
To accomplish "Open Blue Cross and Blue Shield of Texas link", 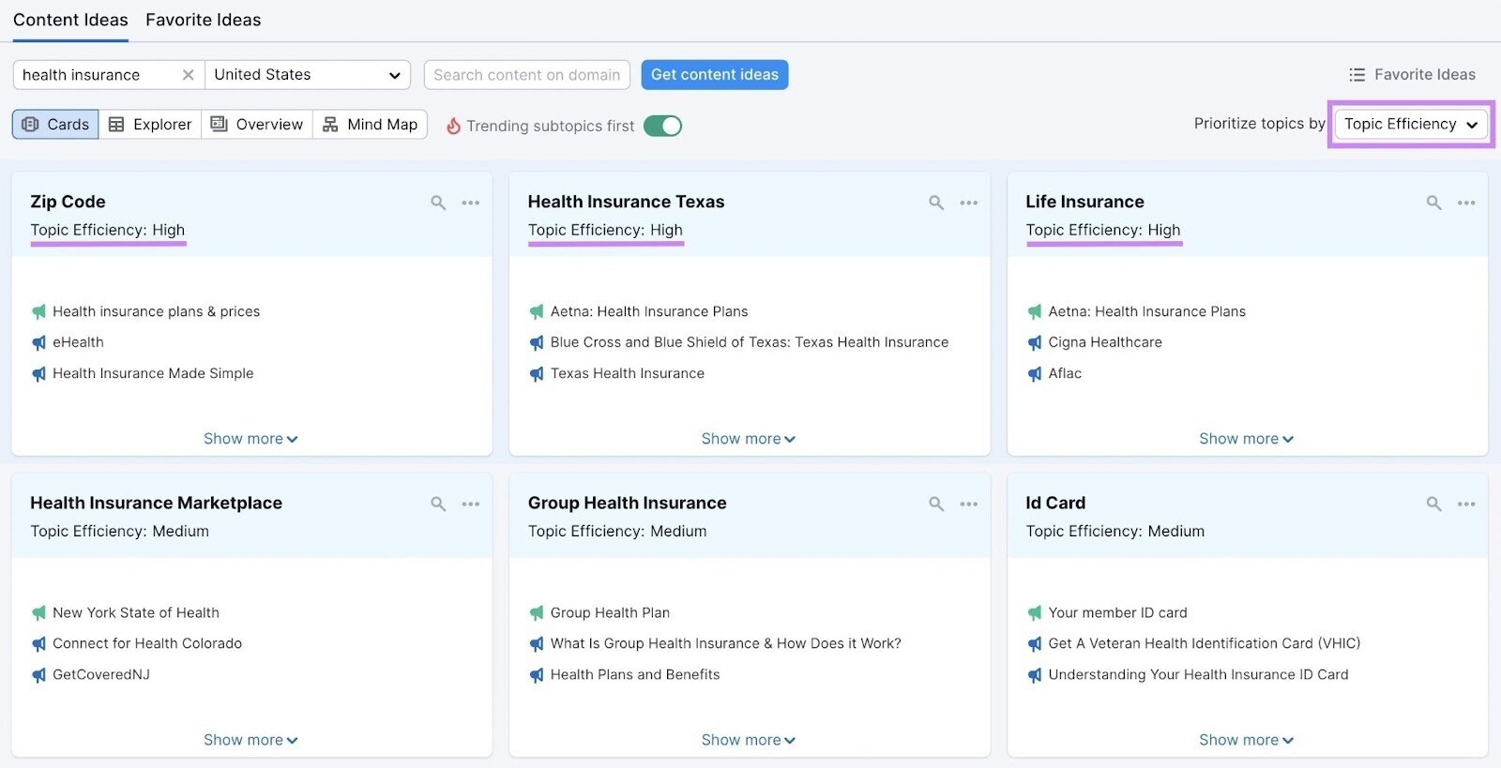I will [x=750, y=342].
